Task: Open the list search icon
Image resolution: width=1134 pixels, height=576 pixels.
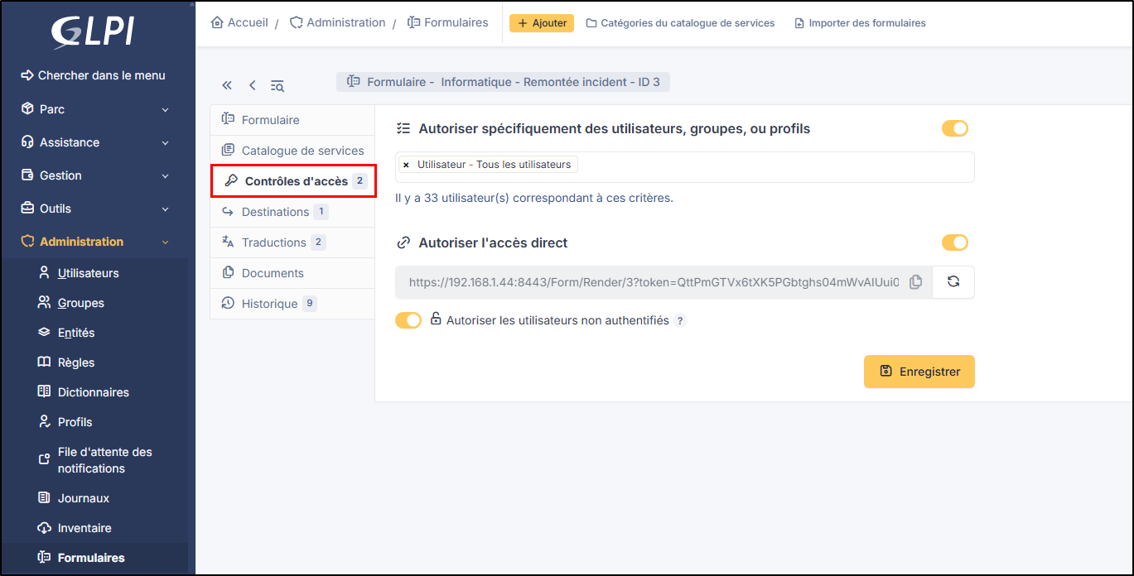Action: point(277,85)
